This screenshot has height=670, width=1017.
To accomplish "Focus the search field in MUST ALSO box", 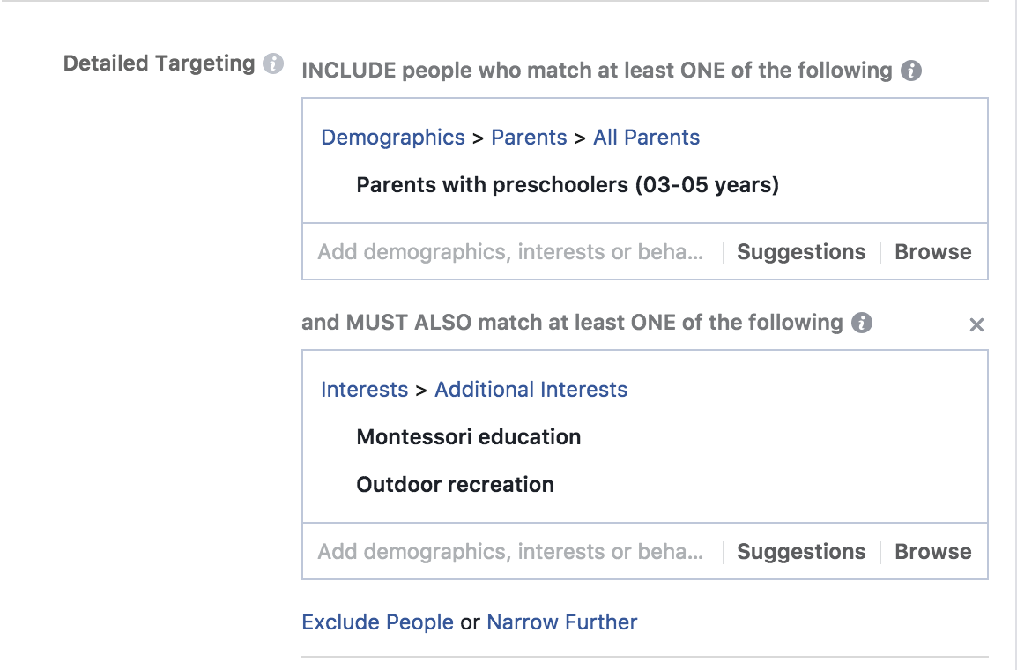I will [x=511, y=552].
